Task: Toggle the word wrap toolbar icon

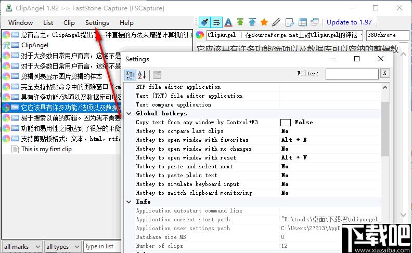Action: [216, 22]
